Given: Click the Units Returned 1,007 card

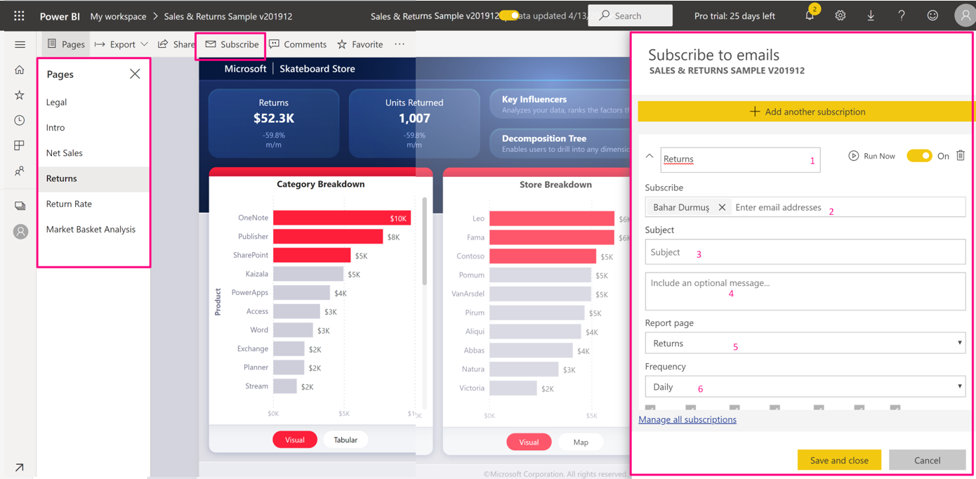Looking at the screenshot, I should [x=414, y=123].
